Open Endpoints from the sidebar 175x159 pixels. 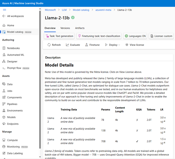[x=13, y=124]
